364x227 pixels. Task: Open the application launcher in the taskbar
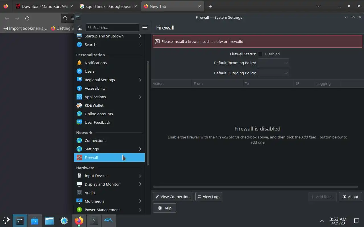pyautogui.click(x=6, y=220)
